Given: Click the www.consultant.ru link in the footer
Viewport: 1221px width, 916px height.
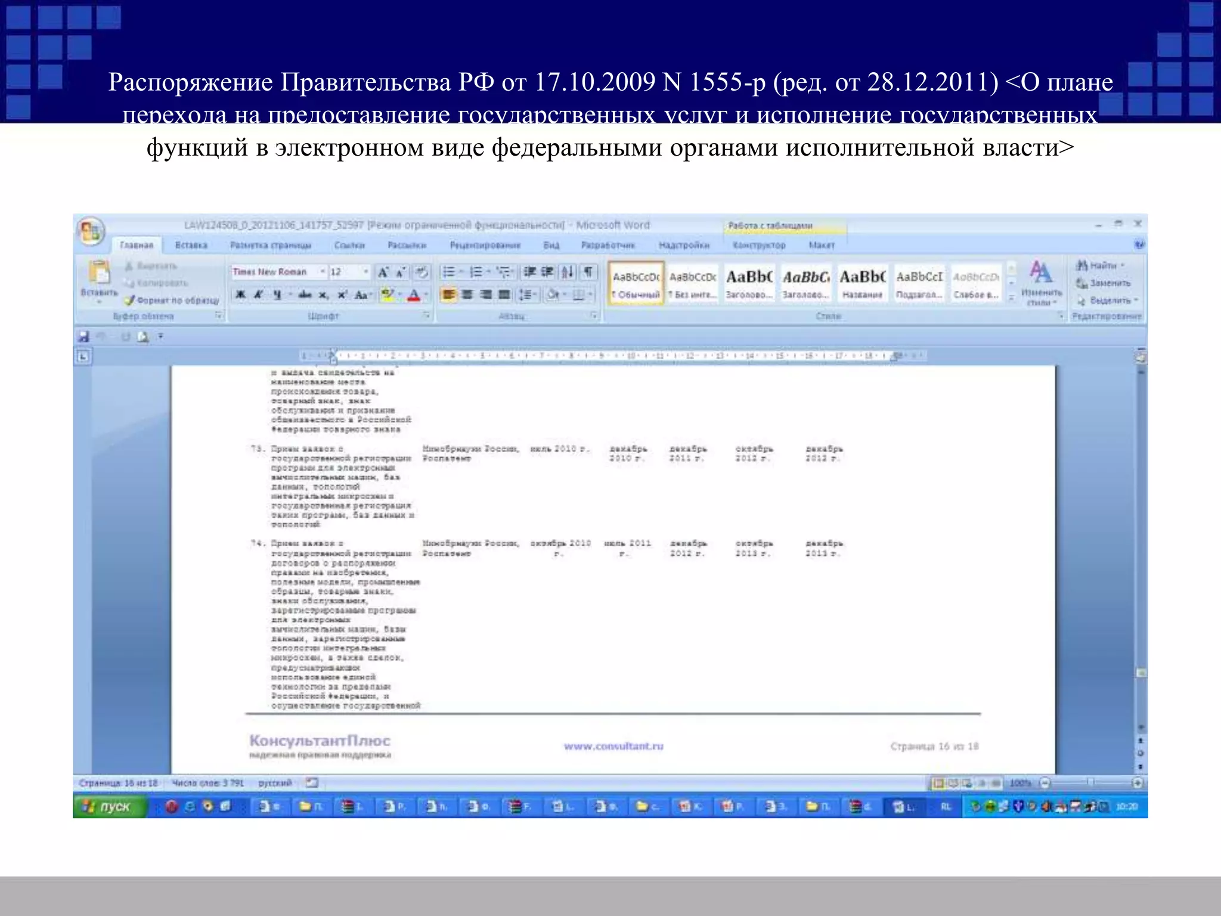Looking at the screenshot, I should coord(613,746).
